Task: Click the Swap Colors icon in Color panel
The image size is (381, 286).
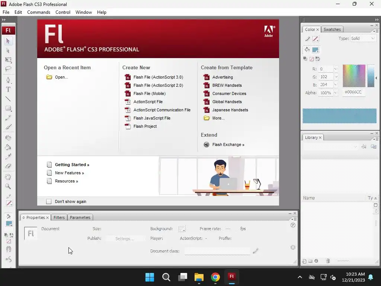Action: pyautogui.click(x=318, y=59)
